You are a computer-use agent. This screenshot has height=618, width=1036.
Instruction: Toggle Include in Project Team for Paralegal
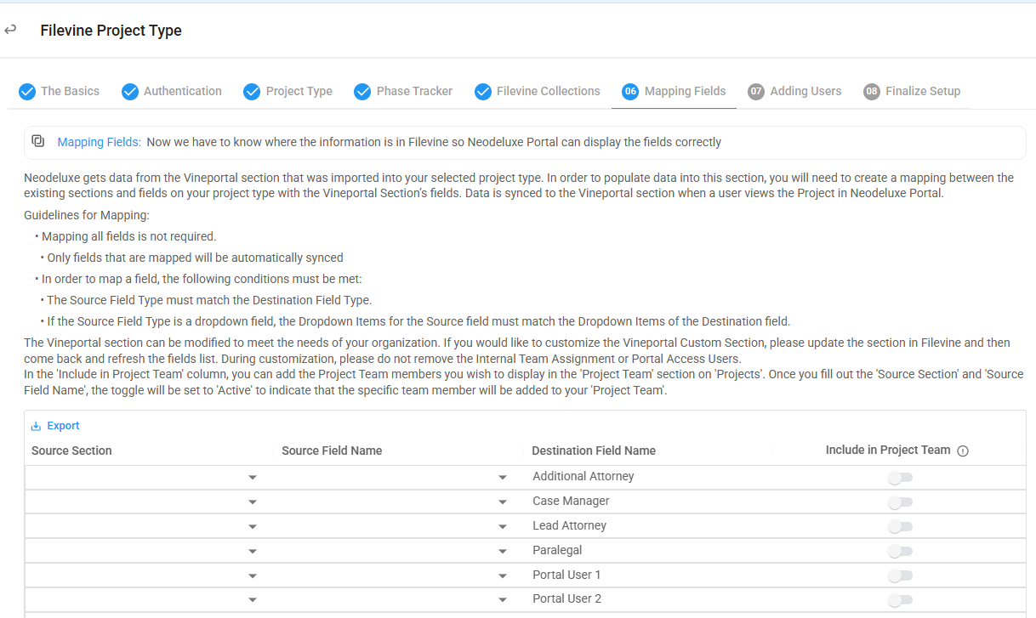900,552
